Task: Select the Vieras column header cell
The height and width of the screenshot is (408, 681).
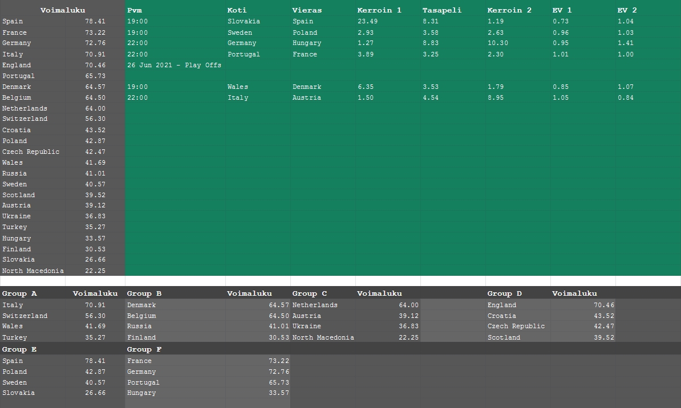Action: [307, 10]
